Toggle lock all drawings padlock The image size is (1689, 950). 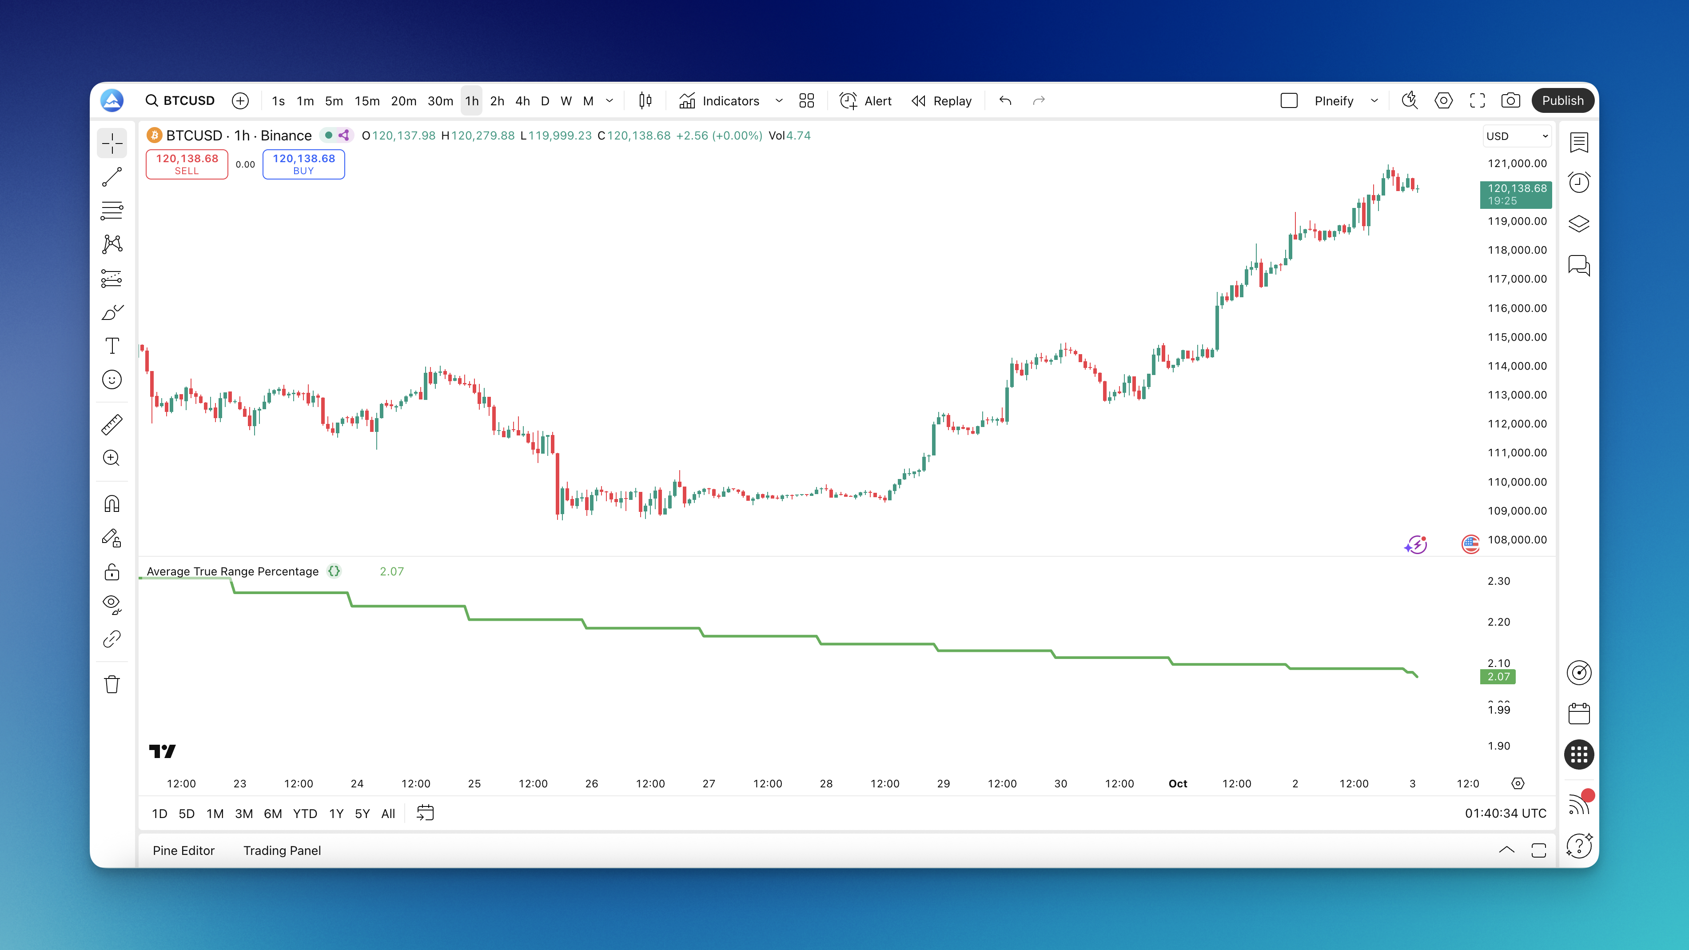pos(112,572)
